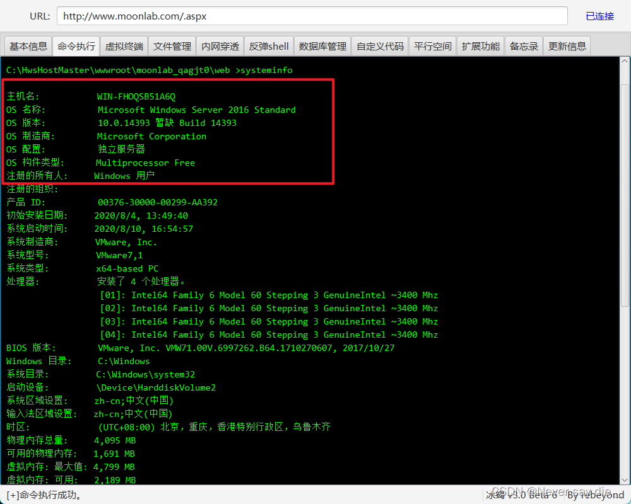Click product ID 00376-30000-00299-AA392
The width and height of the screenshot is (631, 504).
(157, 202)
